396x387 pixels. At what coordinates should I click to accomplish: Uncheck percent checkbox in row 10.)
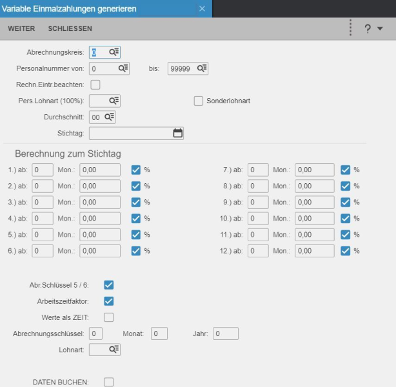[x=346, y=218]
